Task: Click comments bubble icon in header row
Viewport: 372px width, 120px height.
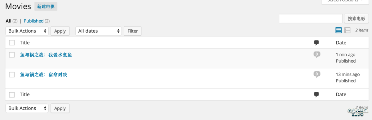Action: 317,43
